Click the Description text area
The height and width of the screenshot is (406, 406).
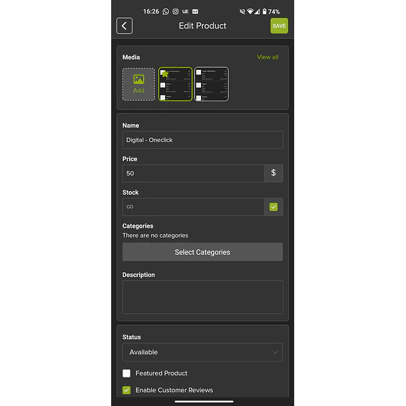click(x=202, y=297)
